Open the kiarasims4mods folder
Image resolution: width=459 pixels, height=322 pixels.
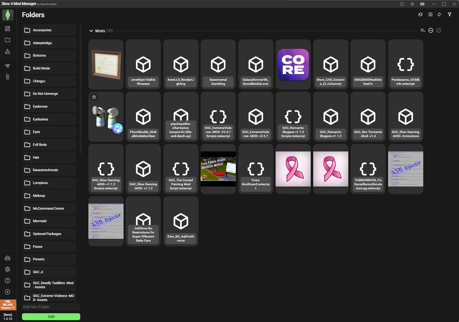click(x=49, y=170)
